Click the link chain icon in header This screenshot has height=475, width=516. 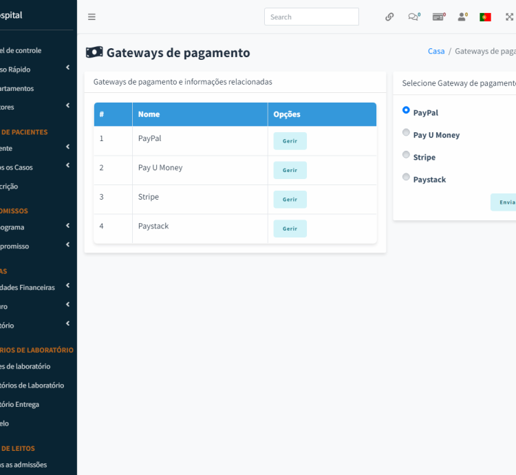point(389,17)
